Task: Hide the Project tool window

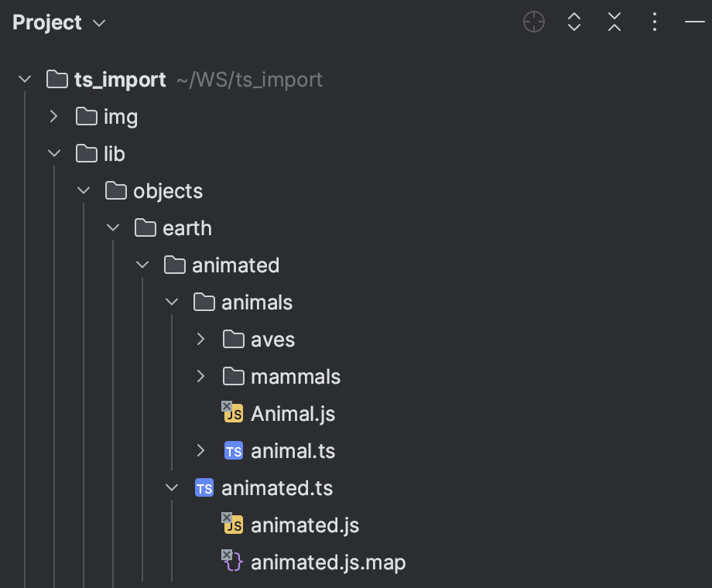Action: [694, 22]
